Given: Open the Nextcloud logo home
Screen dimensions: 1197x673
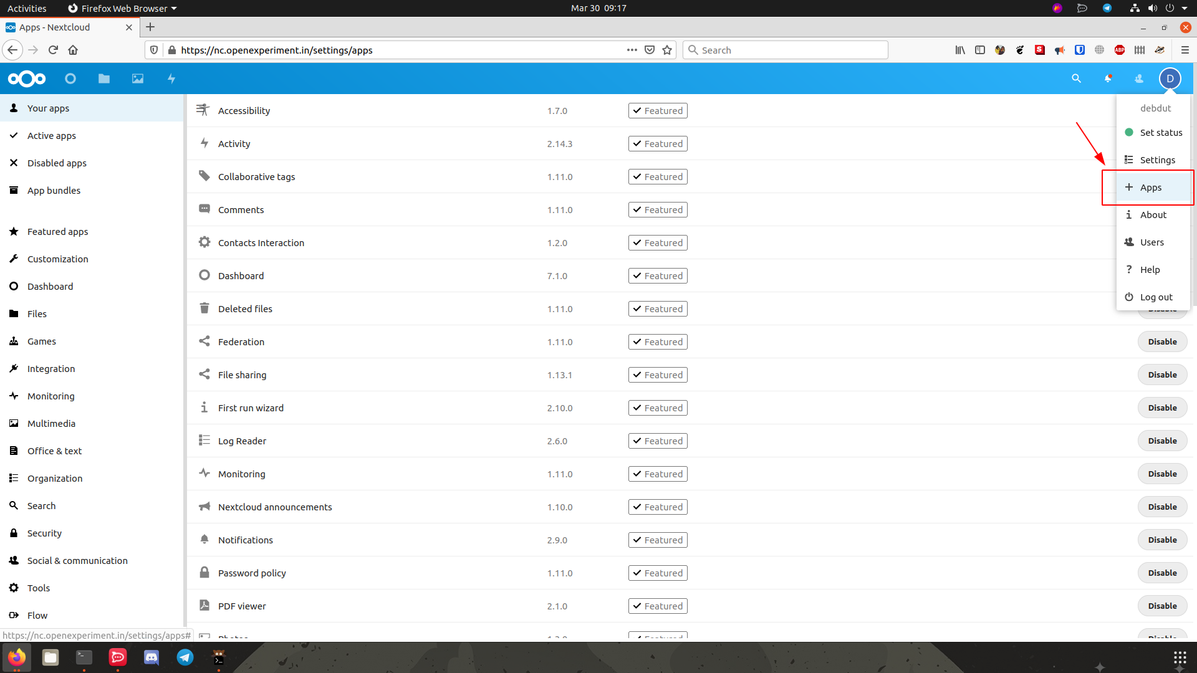Looking at the screenshot, I should (x=27, y=79).
